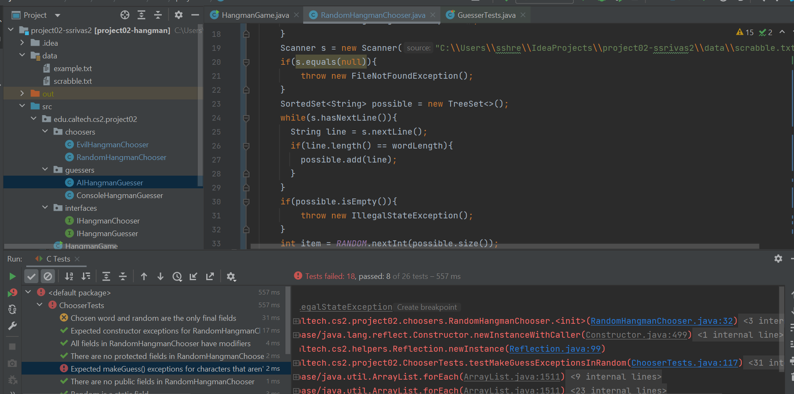This screenshot has width=794, height=394.
Task: Switch to GuesserTests.java tab
Action: (x=486, y=15)
